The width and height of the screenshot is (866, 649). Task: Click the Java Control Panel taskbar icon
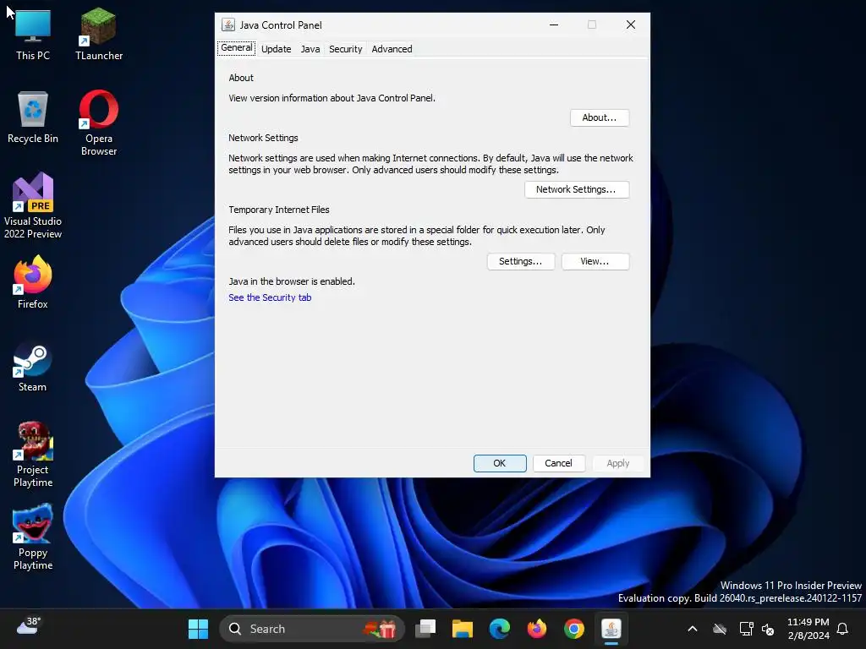(x=611, y=629)
